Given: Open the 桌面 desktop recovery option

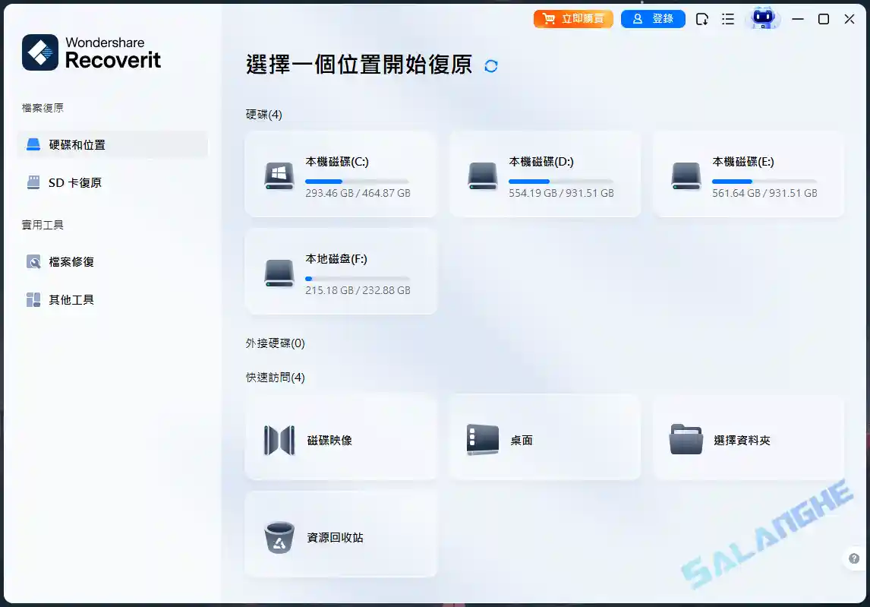Looking at the screenshot, I should 544,438.
